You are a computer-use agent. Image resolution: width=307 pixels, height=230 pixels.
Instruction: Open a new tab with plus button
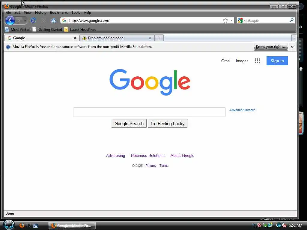click(x=159, y=38)
